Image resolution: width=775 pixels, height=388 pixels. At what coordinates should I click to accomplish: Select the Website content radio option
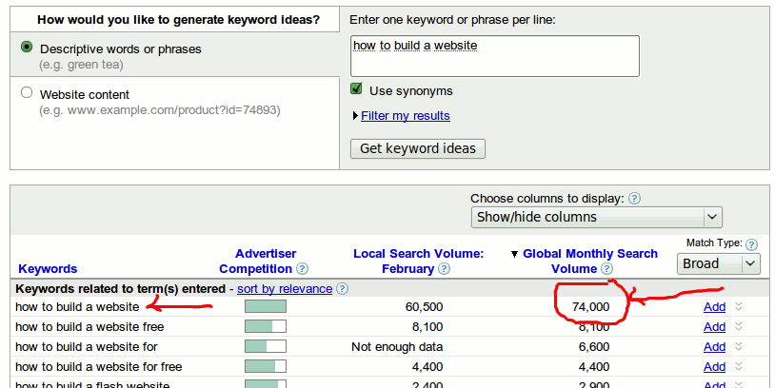click(27, 93)
